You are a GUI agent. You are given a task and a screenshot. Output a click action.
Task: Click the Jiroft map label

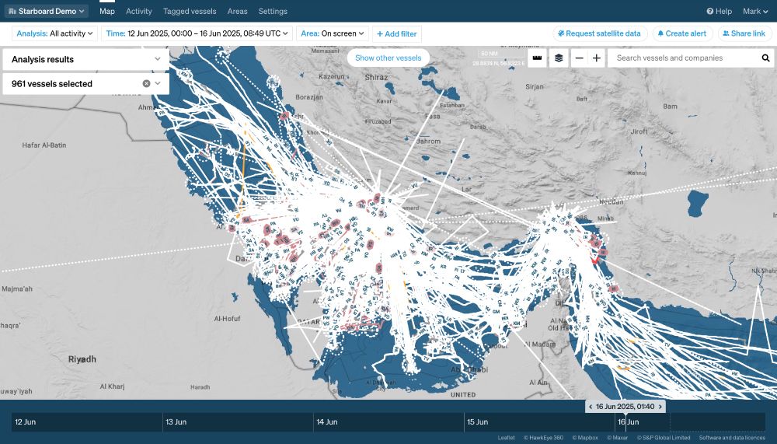pos(639,131)
